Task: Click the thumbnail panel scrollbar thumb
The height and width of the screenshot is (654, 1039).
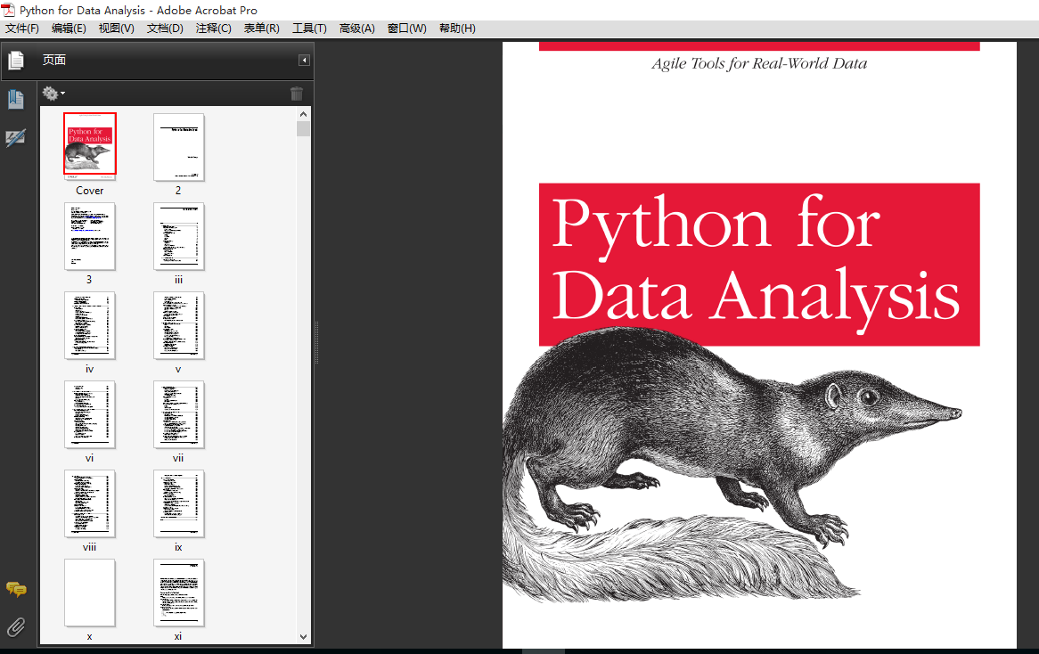Action: pos(304,128)
